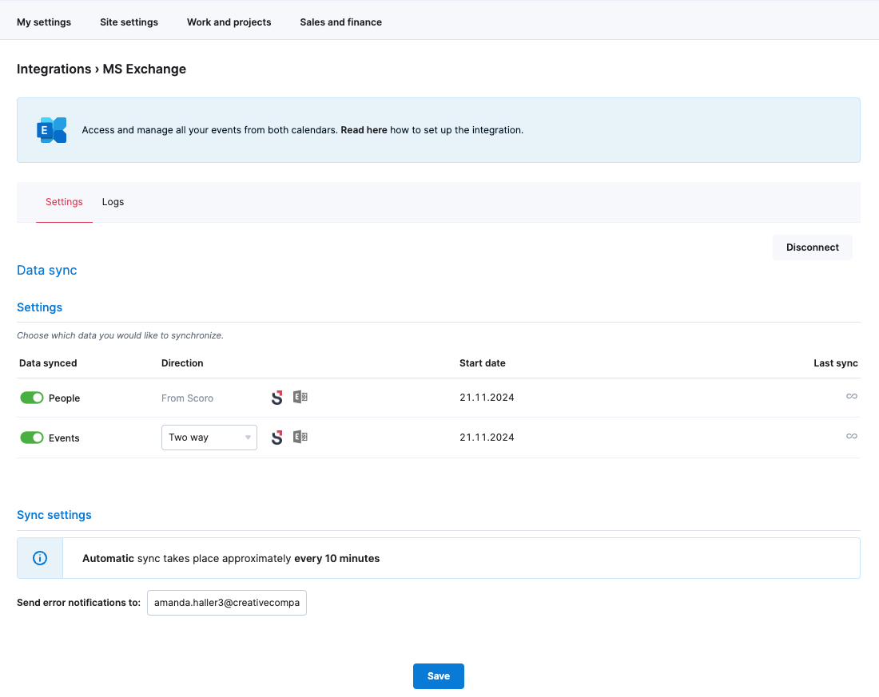Toggle the People sync switch

[31, 398]
